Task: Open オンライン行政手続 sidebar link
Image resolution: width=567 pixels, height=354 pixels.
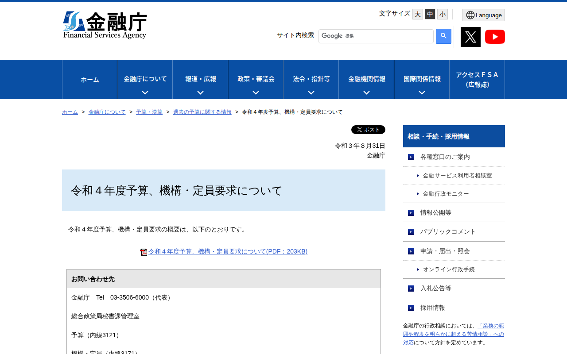Action: pos(449,269)
